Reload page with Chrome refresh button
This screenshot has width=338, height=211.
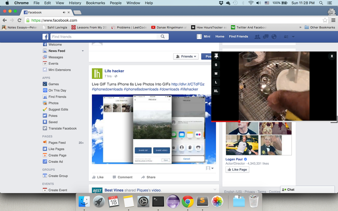click(x=19, y=20)
